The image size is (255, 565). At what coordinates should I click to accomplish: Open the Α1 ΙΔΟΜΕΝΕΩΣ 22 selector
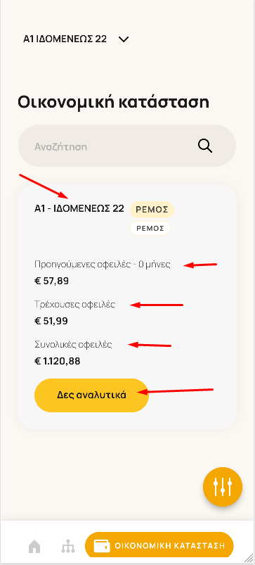click(x=76, y=39)
